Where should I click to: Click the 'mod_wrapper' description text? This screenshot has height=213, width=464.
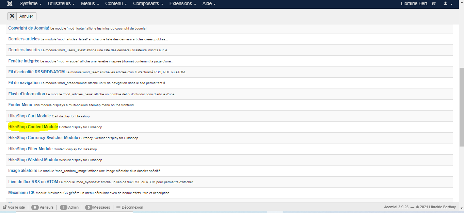[107, 61]
